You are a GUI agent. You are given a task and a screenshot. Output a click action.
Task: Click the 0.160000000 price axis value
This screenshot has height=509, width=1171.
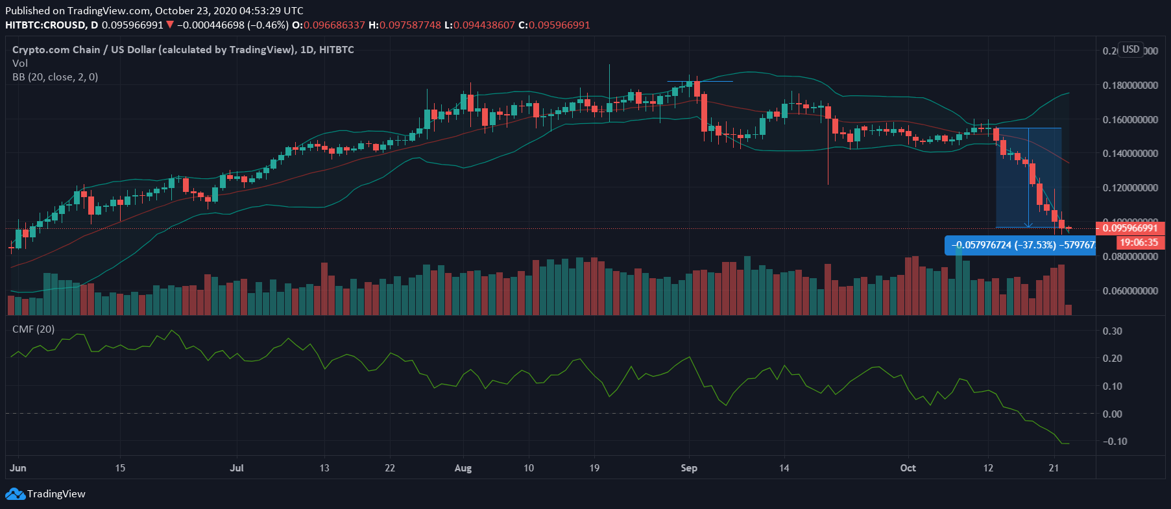click(1130, 120)
